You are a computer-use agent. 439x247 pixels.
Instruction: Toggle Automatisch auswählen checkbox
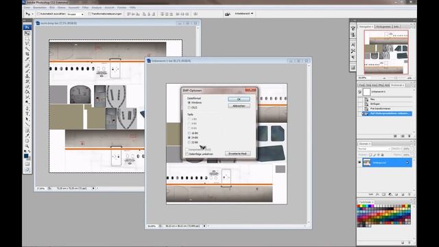click(x=38, y=14)
